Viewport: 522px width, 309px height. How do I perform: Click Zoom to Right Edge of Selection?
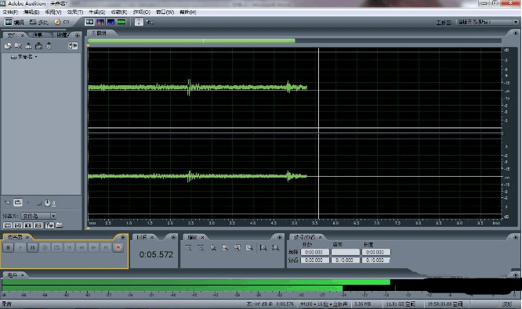click(x=249, y=248)
